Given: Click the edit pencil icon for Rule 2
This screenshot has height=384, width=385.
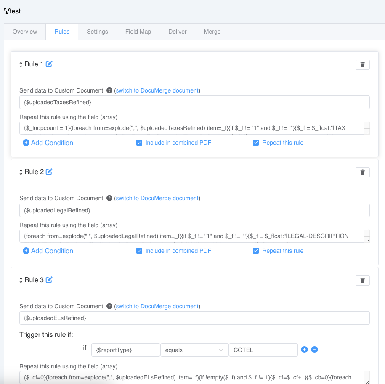Looking at the screenshot, I should [x=49, y=172].
